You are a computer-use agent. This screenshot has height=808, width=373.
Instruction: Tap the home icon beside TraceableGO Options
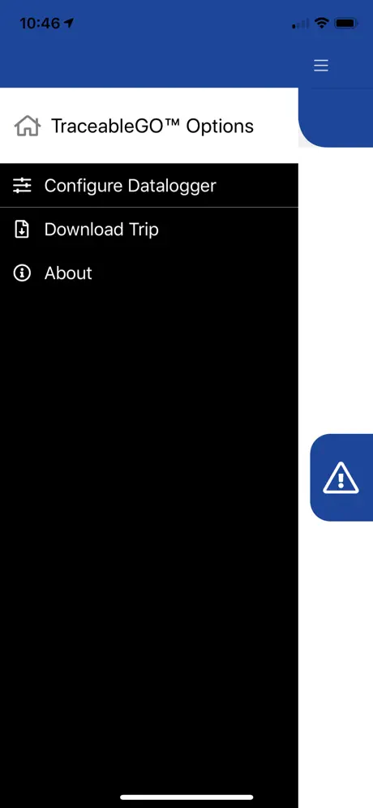28,126
